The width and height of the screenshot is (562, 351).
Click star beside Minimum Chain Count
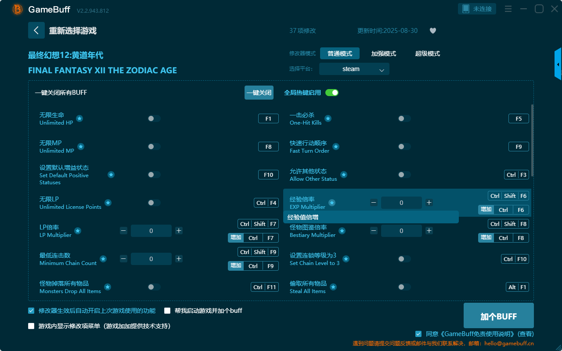(103, 259)
